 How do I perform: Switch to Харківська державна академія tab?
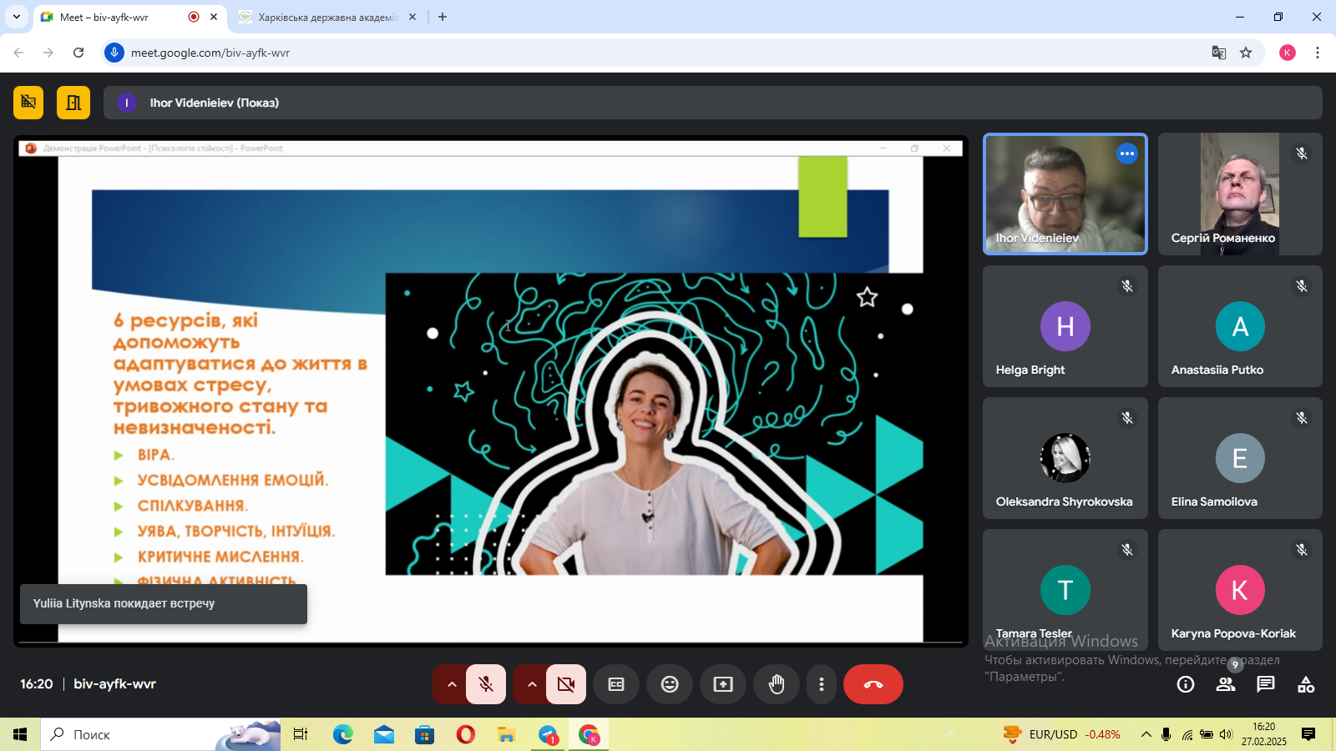327,17
